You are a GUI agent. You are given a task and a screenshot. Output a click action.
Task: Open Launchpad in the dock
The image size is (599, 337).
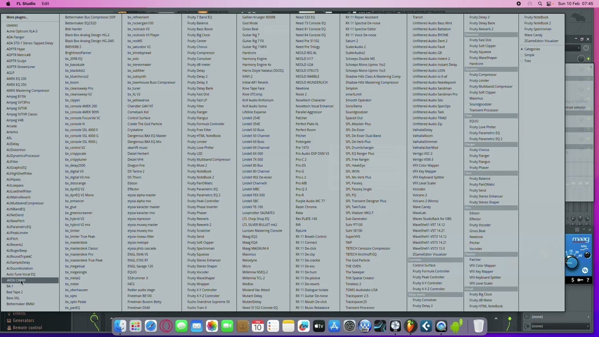pos(135,326)
